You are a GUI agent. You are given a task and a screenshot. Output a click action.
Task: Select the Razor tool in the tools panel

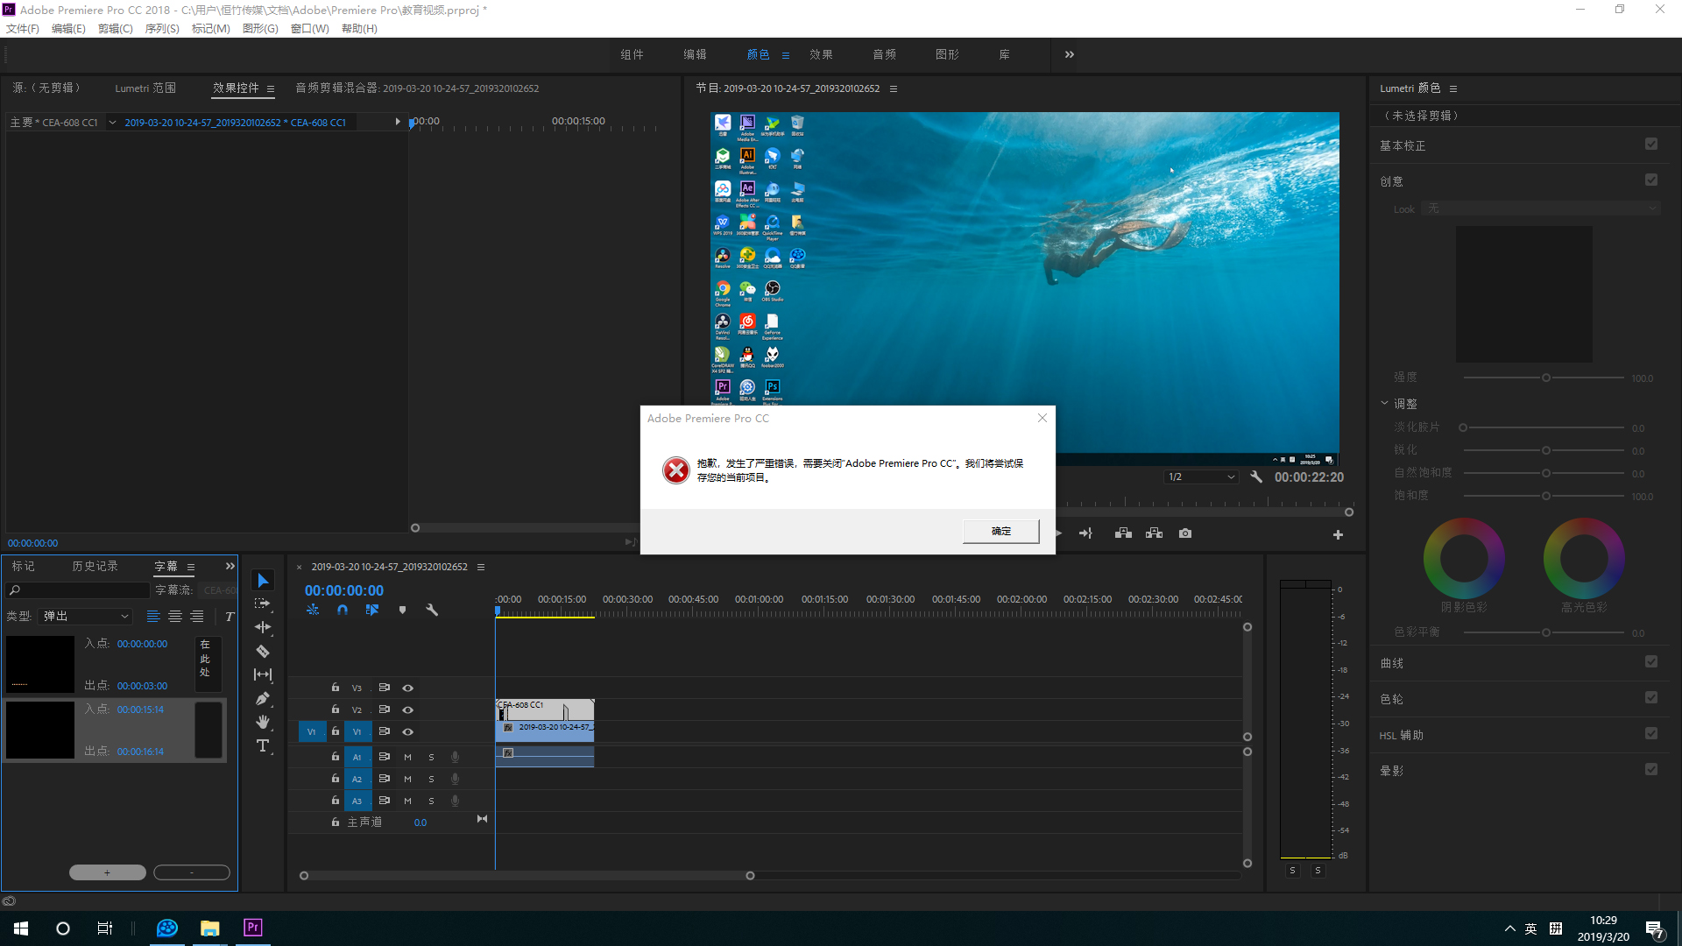(262, 651)
